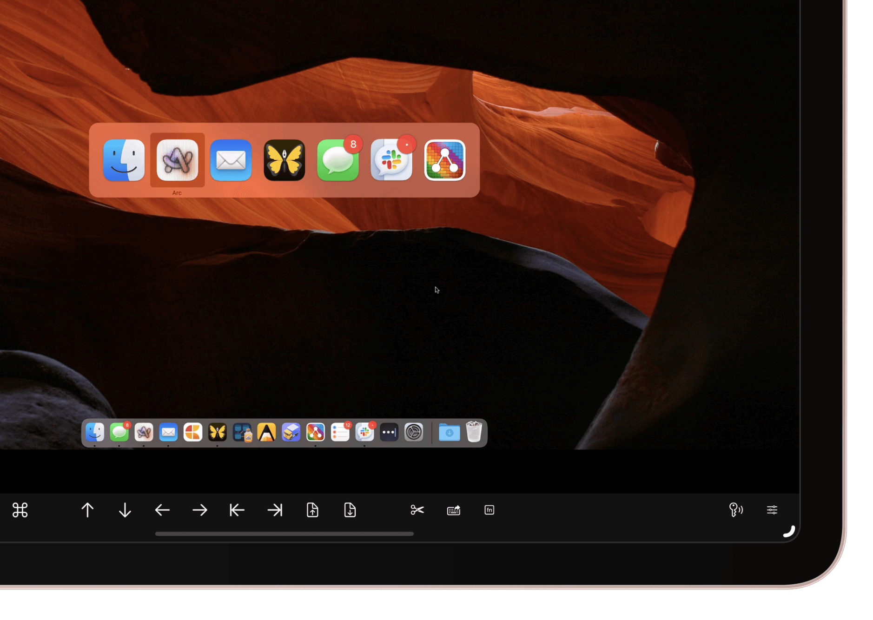Open Ulysses from the Dock

pyautogui.click(x=218, y=432)
